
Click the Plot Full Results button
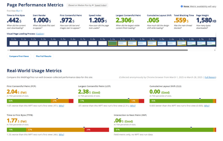[x=44, y=56]
